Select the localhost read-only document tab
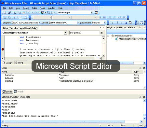Image resolution: width=147 pixels, height=128 pixels. [x=20, y=28]
